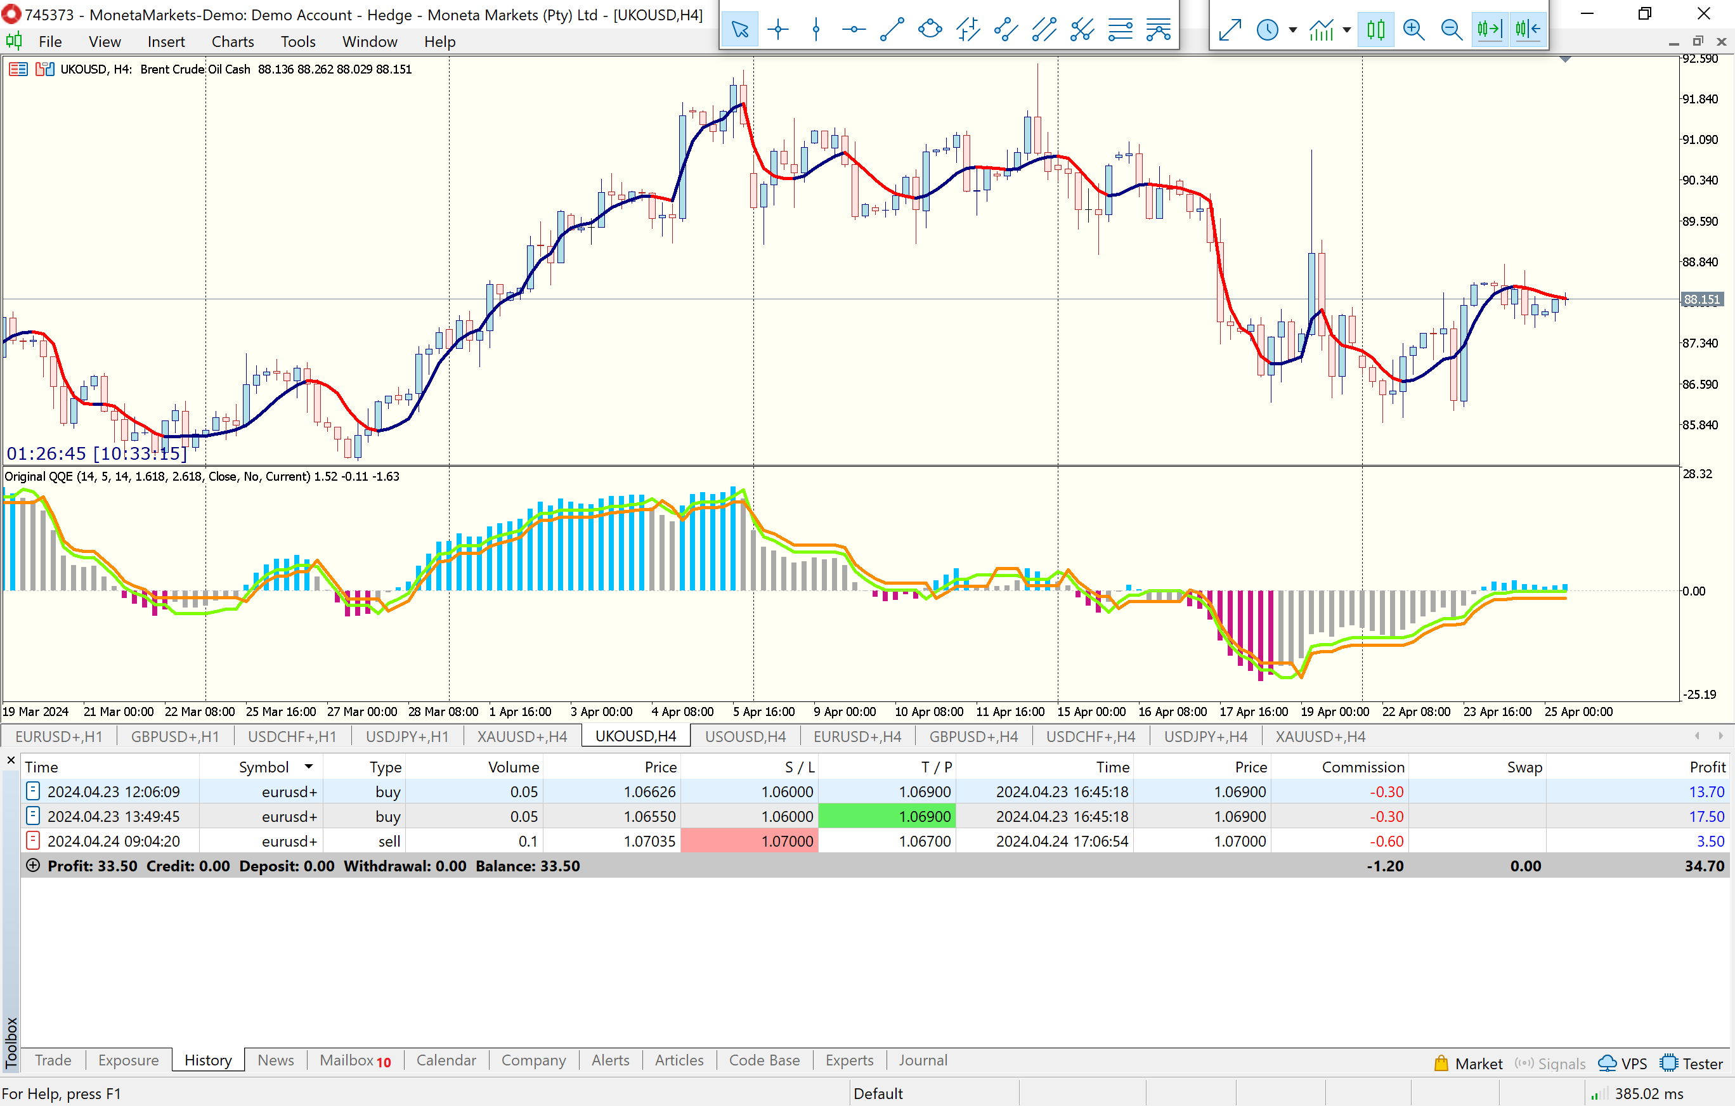Select the crosshair tool
Viewport: 1735px width, 1106px height.
(777, 30)
